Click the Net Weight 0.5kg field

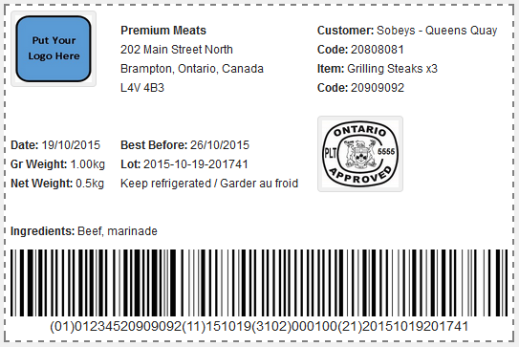(57, 184)
